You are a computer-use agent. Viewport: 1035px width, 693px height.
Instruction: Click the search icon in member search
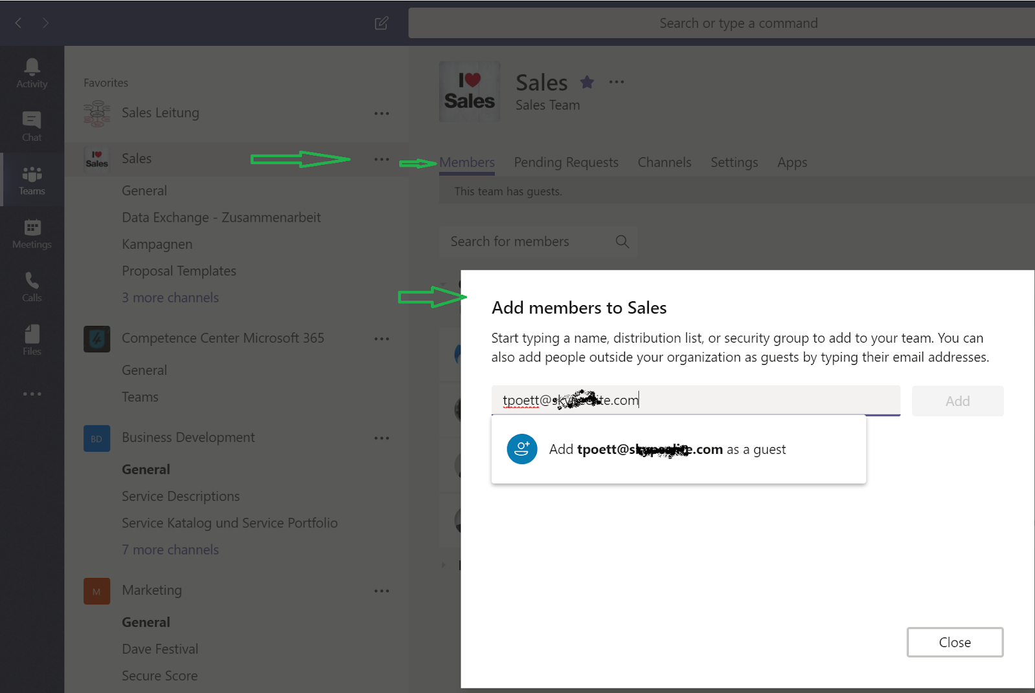tap(622, 241)
